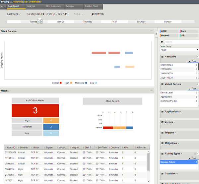Click the Refresh icon button
199x184 pixels.
[93, 14]
